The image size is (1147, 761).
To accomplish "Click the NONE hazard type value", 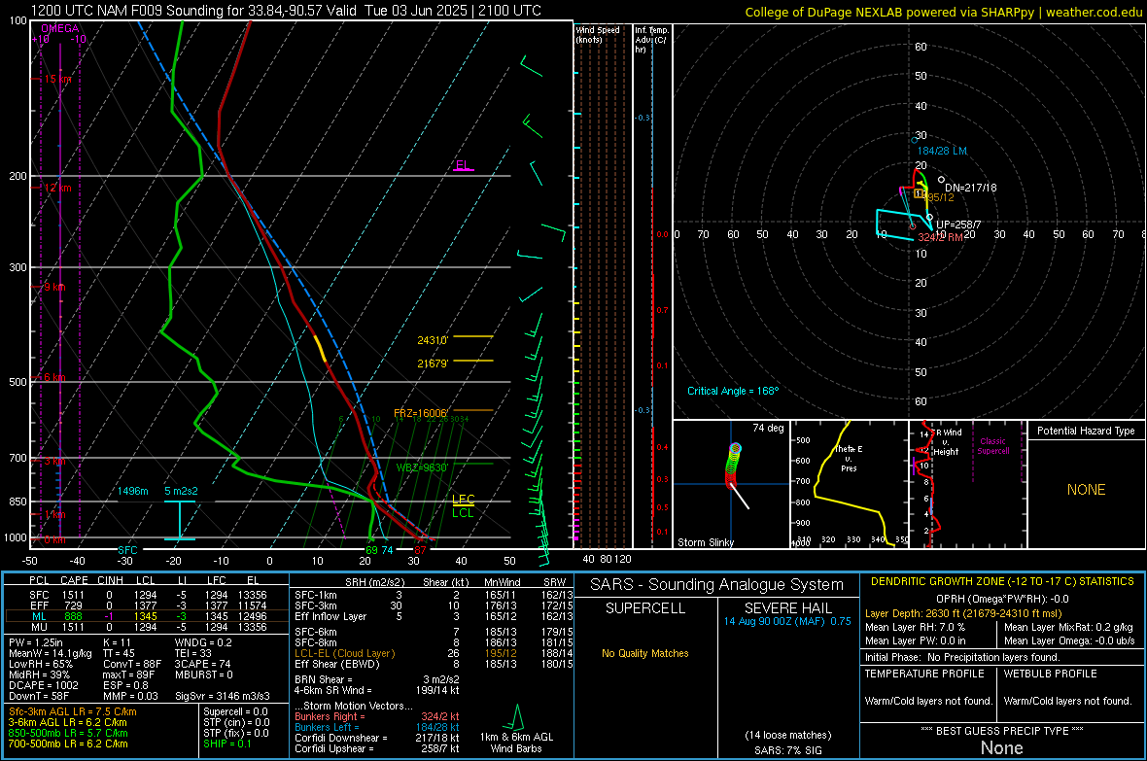I will tap(1087, 490).
